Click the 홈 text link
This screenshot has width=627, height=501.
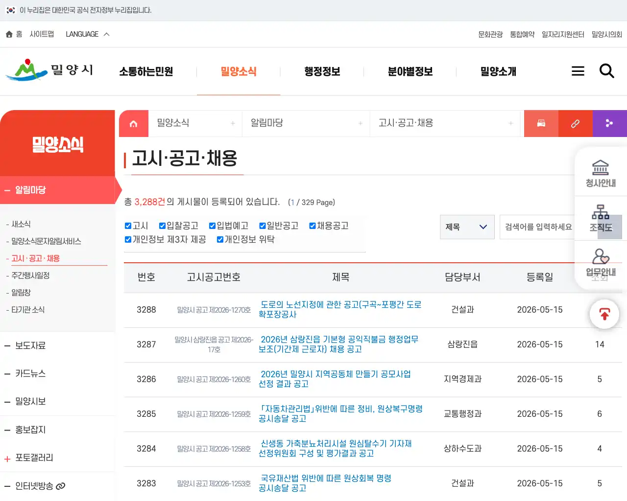(x=19, y=34)
